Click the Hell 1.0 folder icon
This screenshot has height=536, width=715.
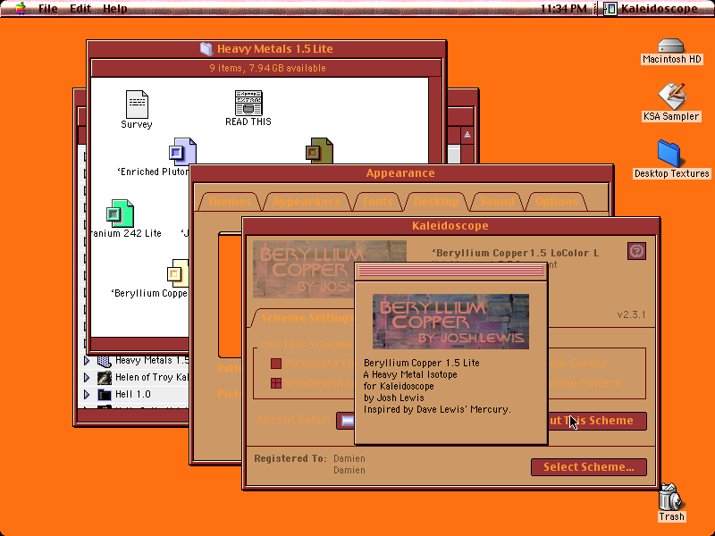coord(105,394)
